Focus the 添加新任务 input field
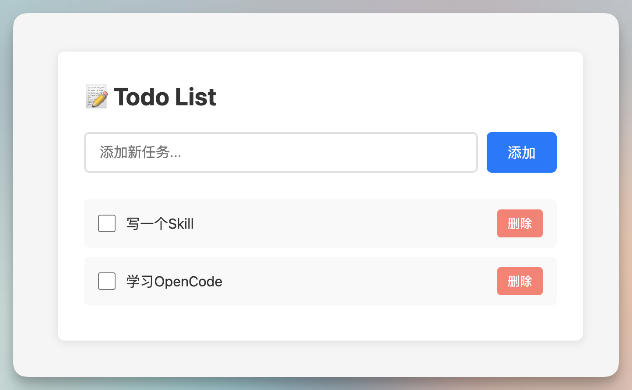The height and width of the screenshot is (390, 632). [x=281, y=152]
